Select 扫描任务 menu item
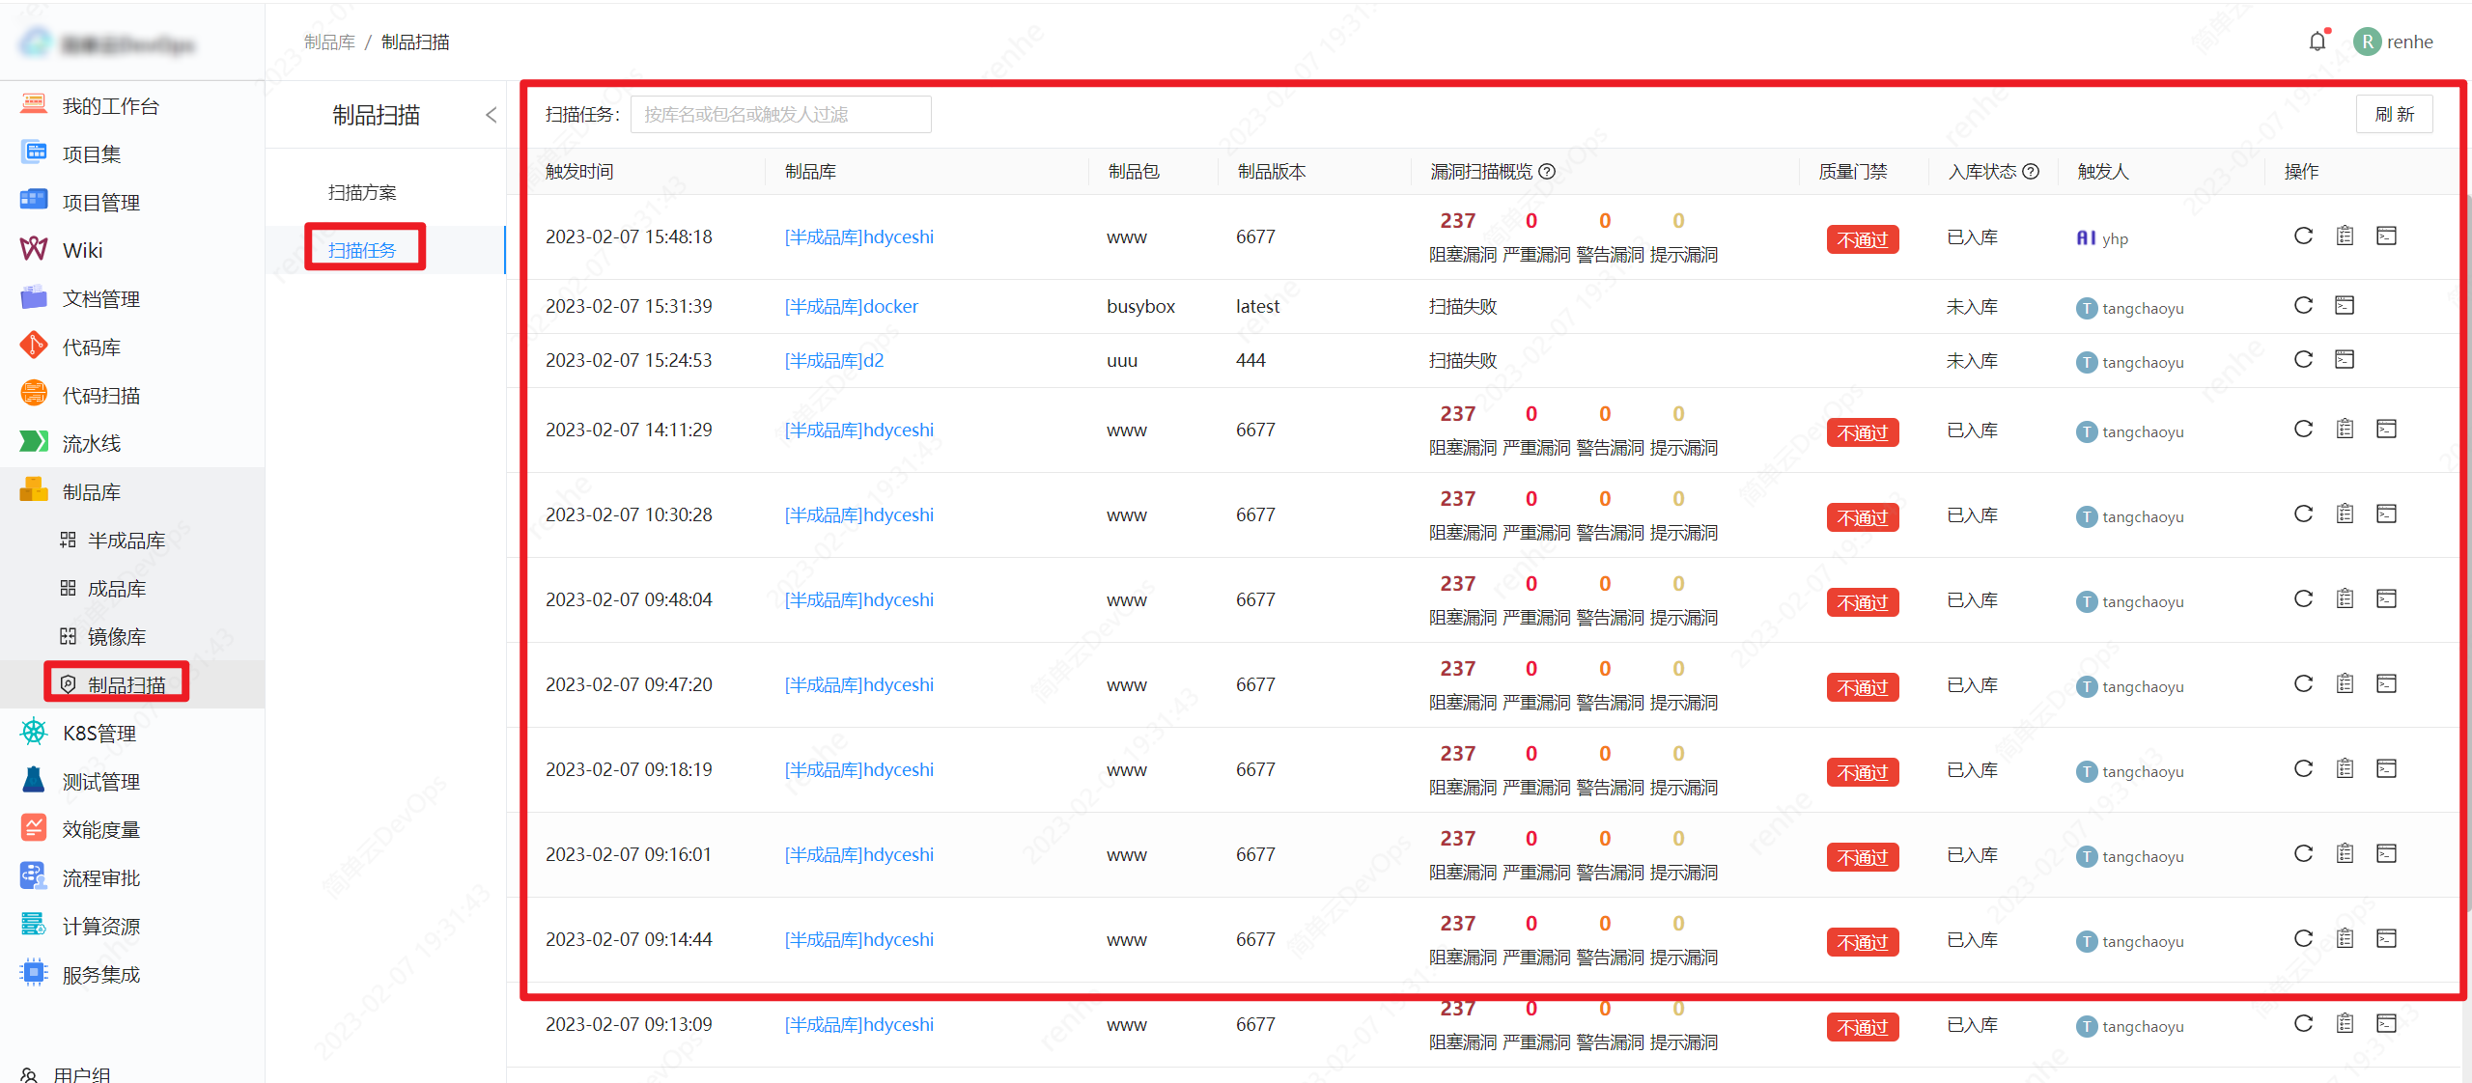Screen dimensions: 2472x1083 click(362, 249)
